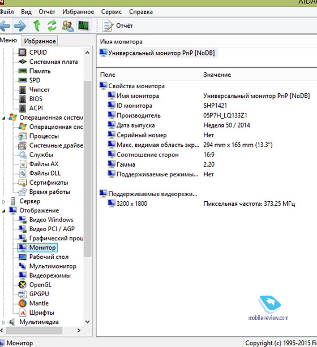Click the Системные драйверы icon
The width and height of the screenshot is (317, 347).
point(23,145)
